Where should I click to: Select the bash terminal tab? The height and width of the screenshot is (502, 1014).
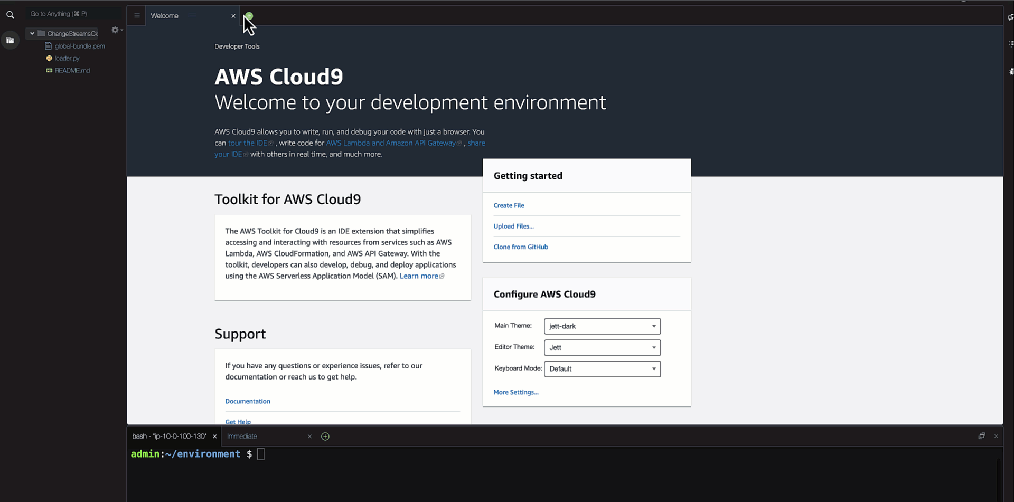[x=169, y=437]
